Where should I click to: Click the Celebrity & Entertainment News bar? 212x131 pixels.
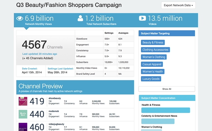[x=158, y=121]
